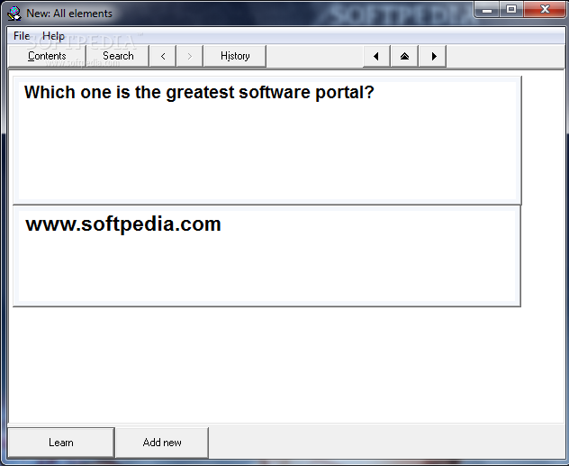Jump up with the double up-arrow icon
The height and width of the screenshot is (466, 569).
click(x=404, y=56)
